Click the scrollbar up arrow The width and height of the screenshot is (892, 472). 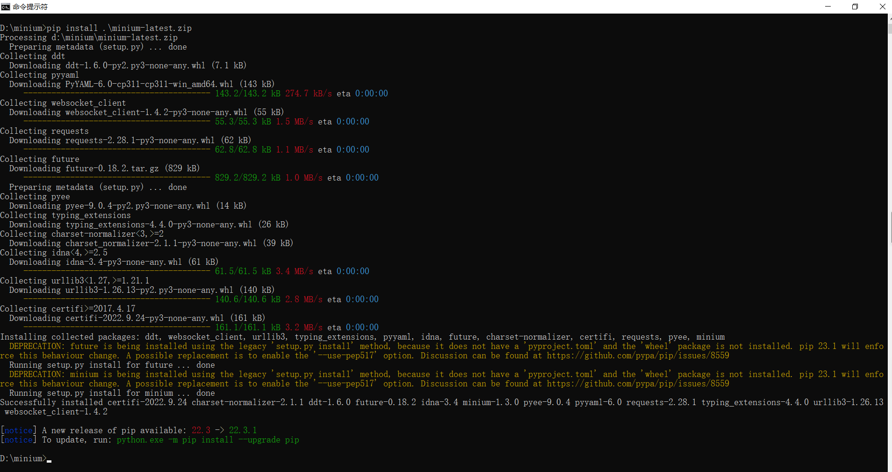pos(890,18)
